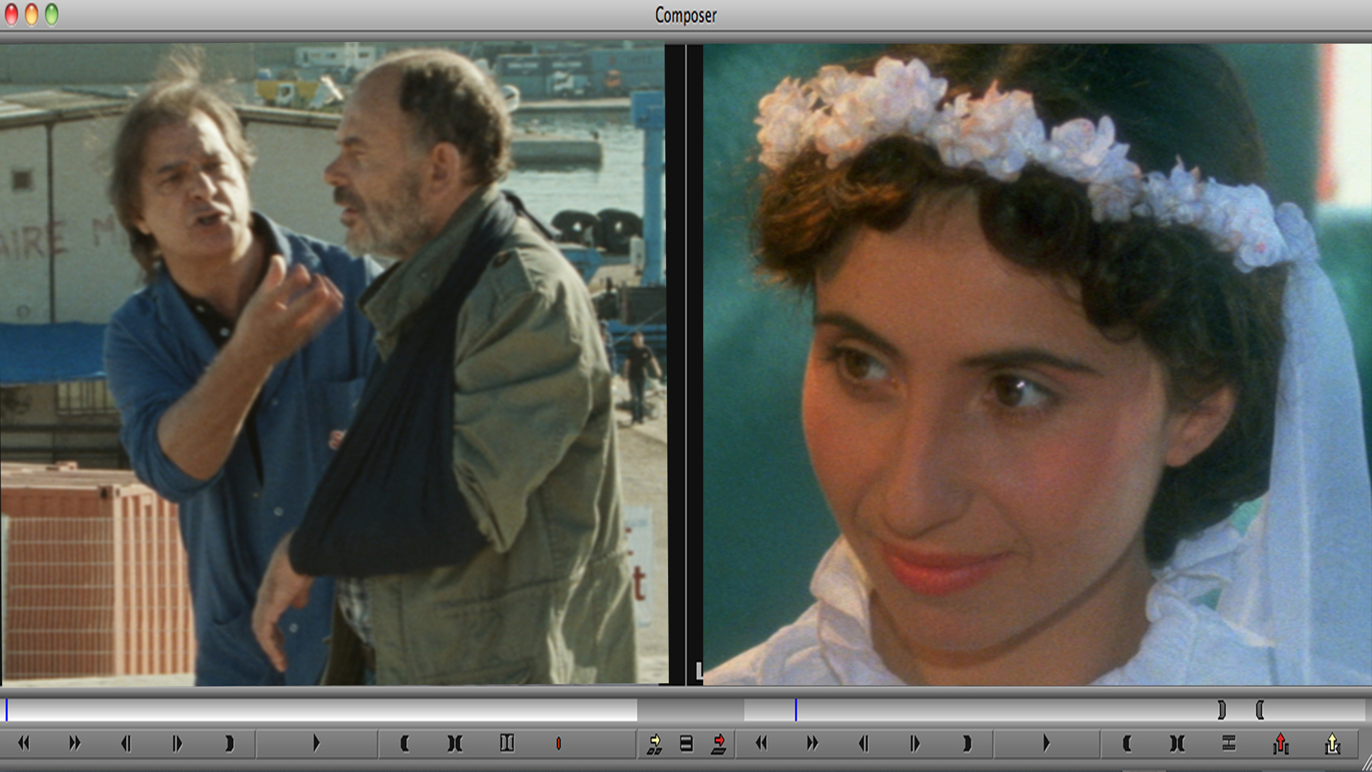The width and height of the screenshot is (1372, 772).
Task: Fast forward the record monitor
Action: pyautogui.click(x=812, y=743)
